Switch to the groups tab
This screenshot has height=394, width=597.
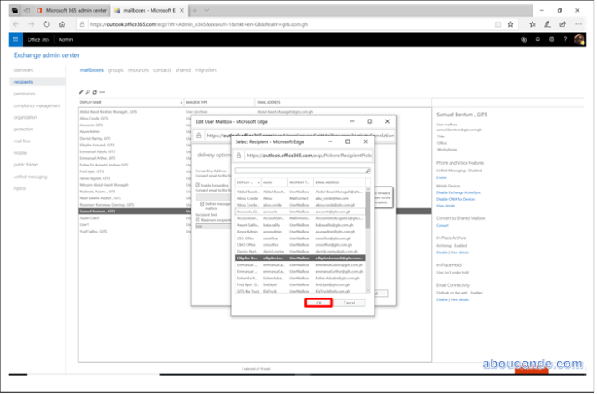115,70
